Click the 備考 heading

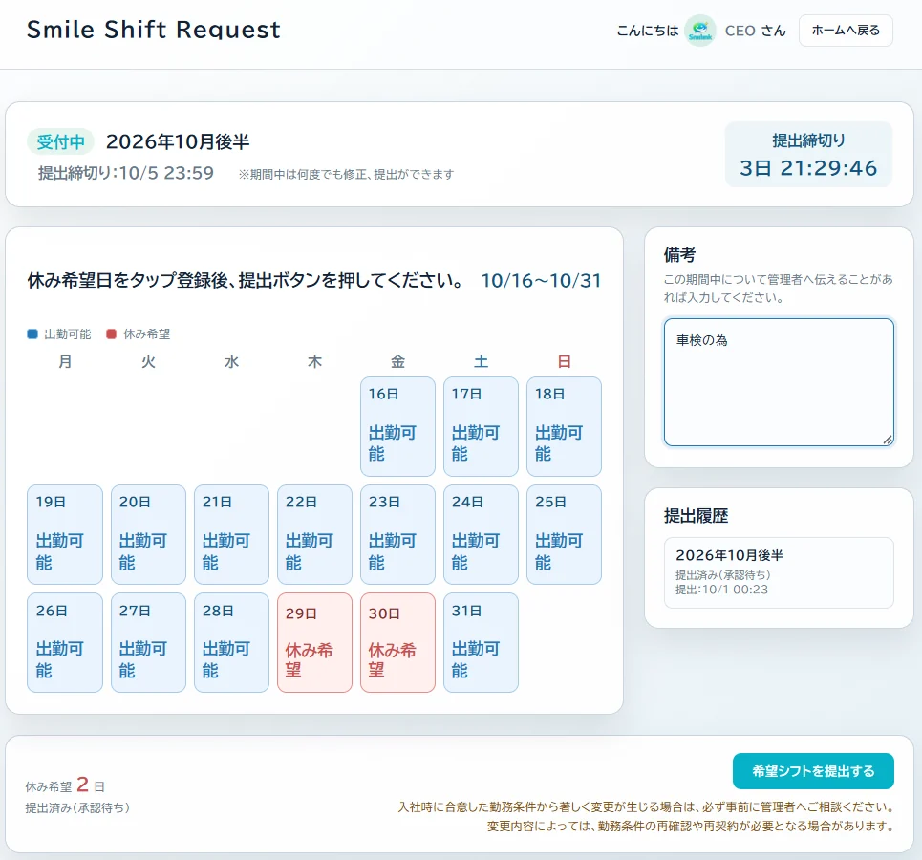pyautogui.click(x=679, y=255)
